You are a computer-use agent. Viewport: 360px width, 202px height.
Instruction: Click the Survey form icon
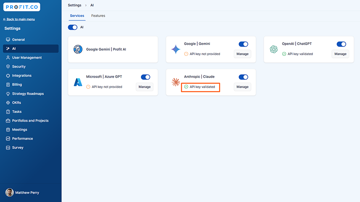pyautogui.click(x=8, y=148)
